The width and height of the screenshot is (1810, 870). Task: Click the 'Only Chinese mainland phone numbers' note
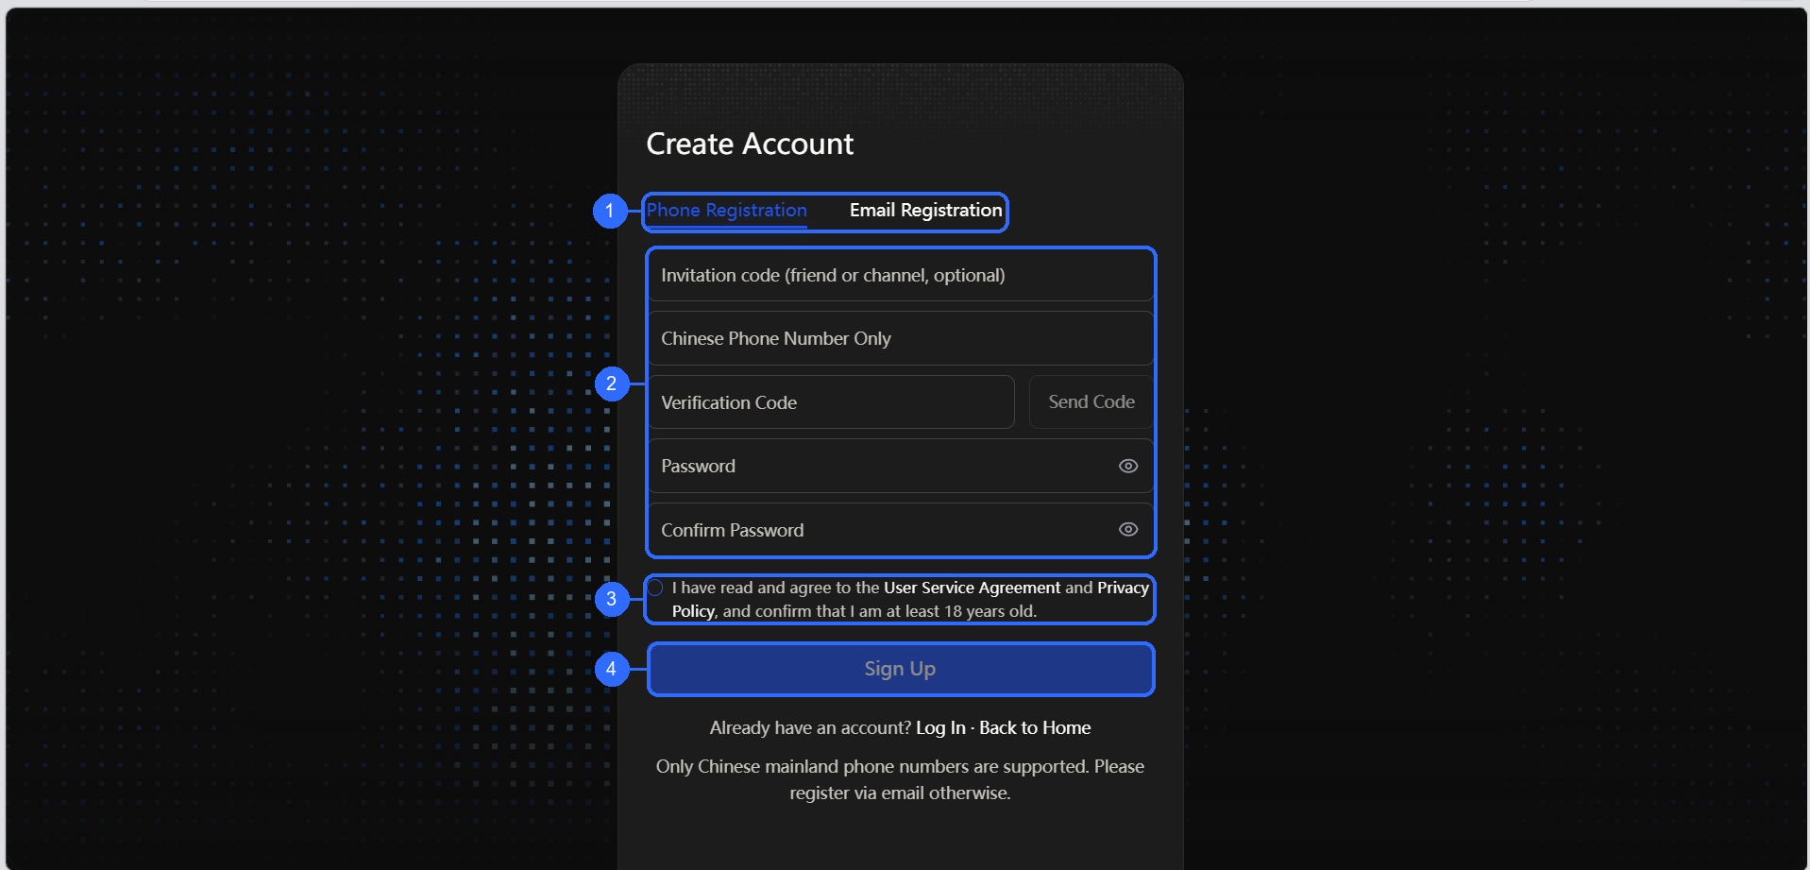pos(900,779)
